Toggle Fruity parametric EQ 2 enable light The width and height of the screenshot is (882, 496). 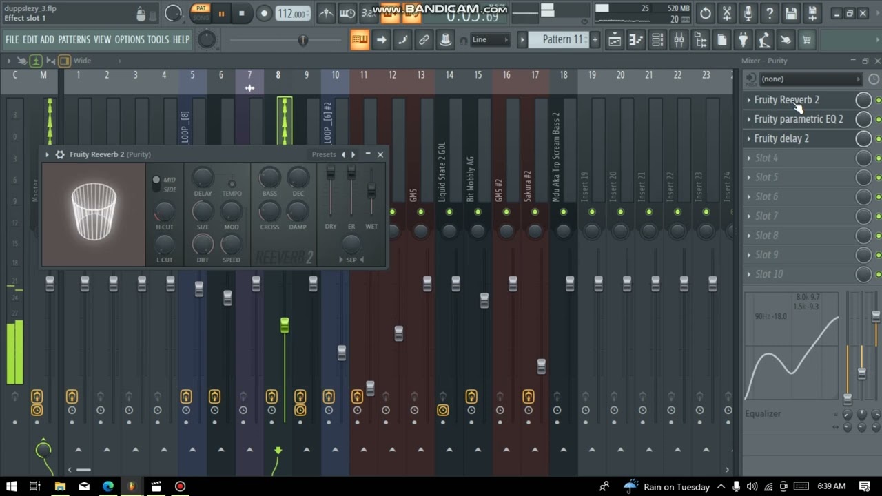coord(878,120)
